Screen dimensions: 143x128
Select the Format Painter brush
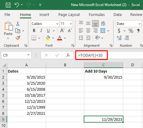tap(18, 38)
